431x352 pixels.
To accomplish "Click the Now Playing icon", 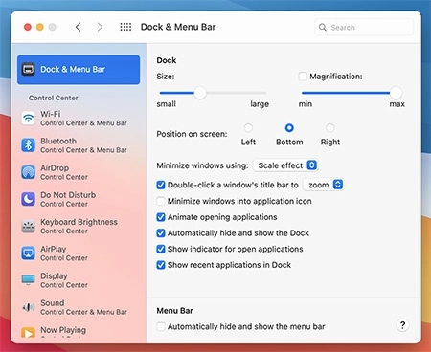I will pyautogui.click(x=28, y=333).
